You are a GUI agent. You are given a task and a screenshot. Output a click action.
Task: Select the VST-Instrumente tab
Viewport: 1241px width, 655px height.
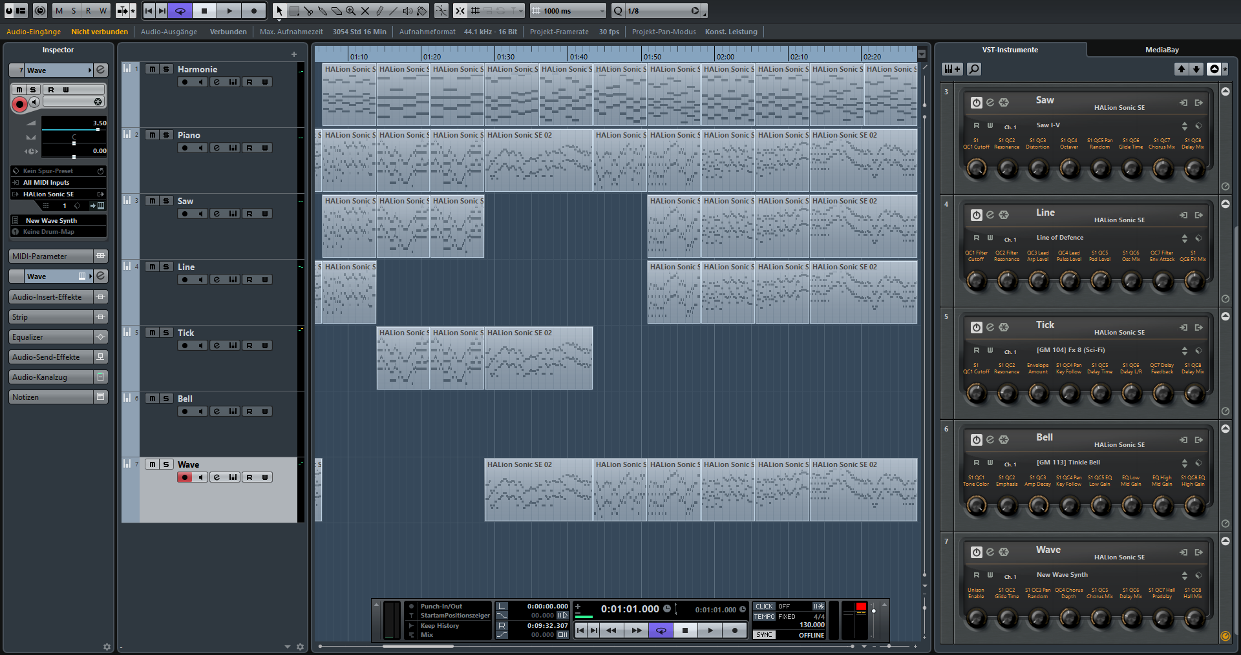click(x=1010, y=50)
